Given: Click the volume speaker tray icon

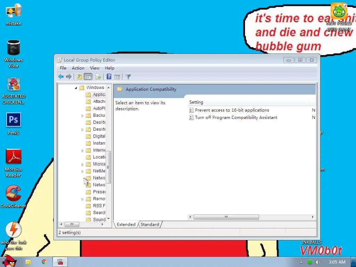Looking at the screenshot, I should [x=318, y=262].
